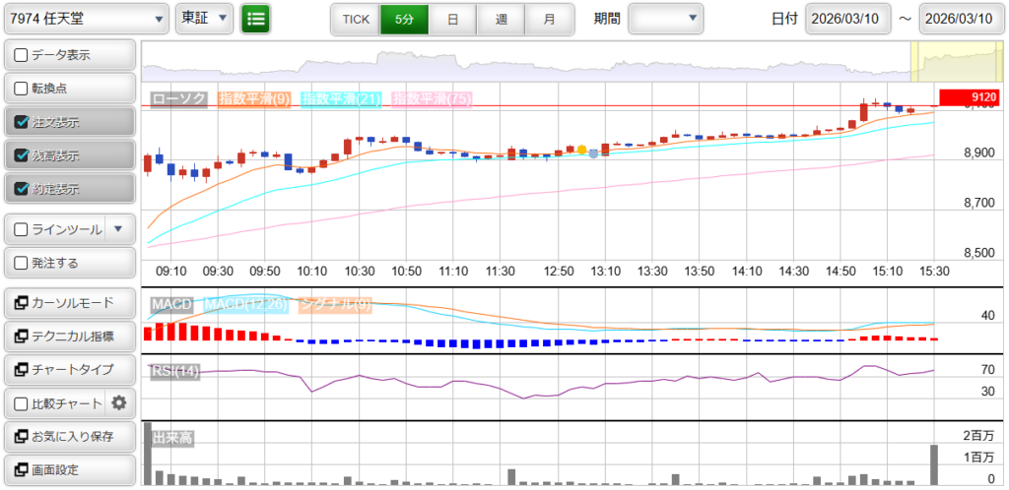Image resolution: width=1009 pixels, height=490 pixels.
Task: Toggle the 転換点 checkbox
Action: coord(22,89)
